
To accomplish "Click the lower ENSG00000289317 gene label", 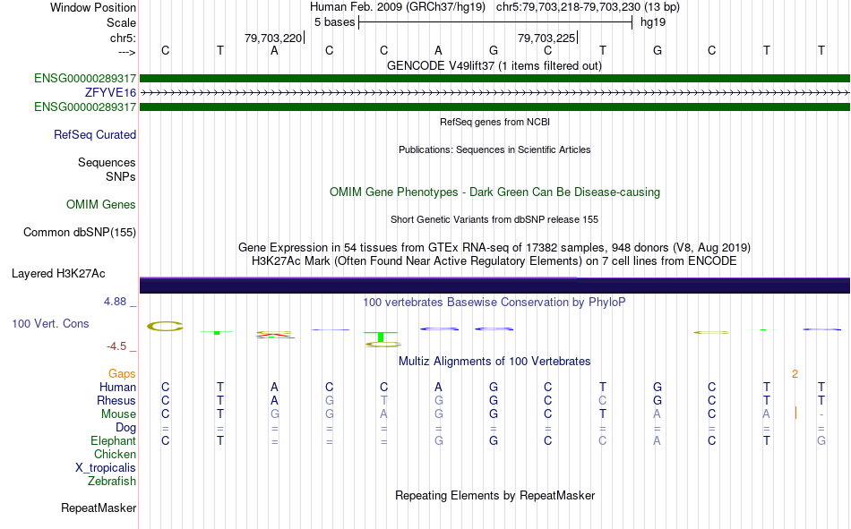I will 85,107.
